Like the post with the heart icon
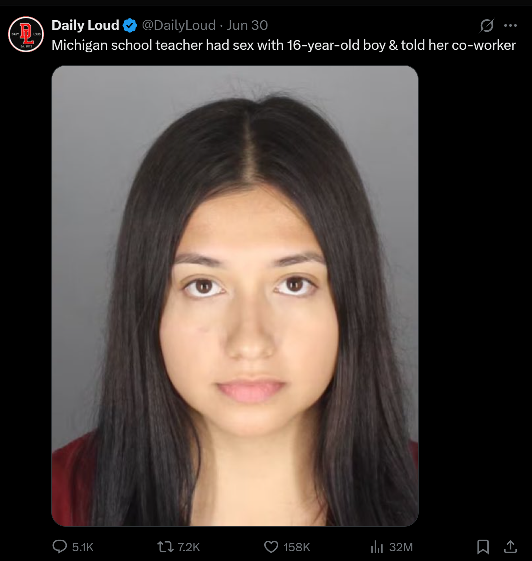This screenshot has height=561, width=532. tap(271, 547)
